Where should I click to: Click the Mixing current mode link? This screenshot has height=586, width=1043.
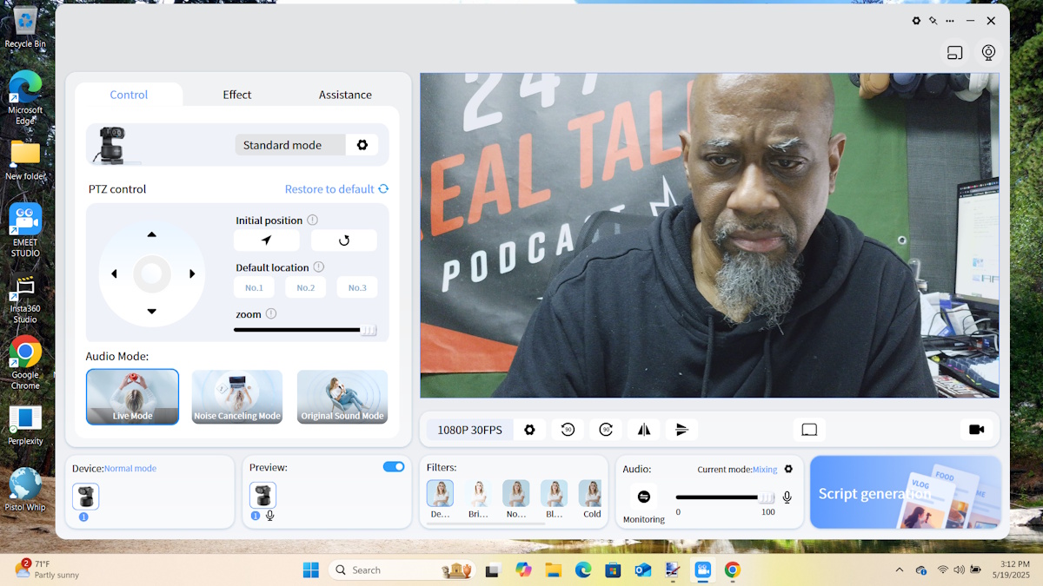[x=765, y=469]
